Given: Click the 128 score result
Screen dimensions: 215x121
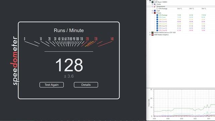Looking at the screenshot, I should click(69, 65).
